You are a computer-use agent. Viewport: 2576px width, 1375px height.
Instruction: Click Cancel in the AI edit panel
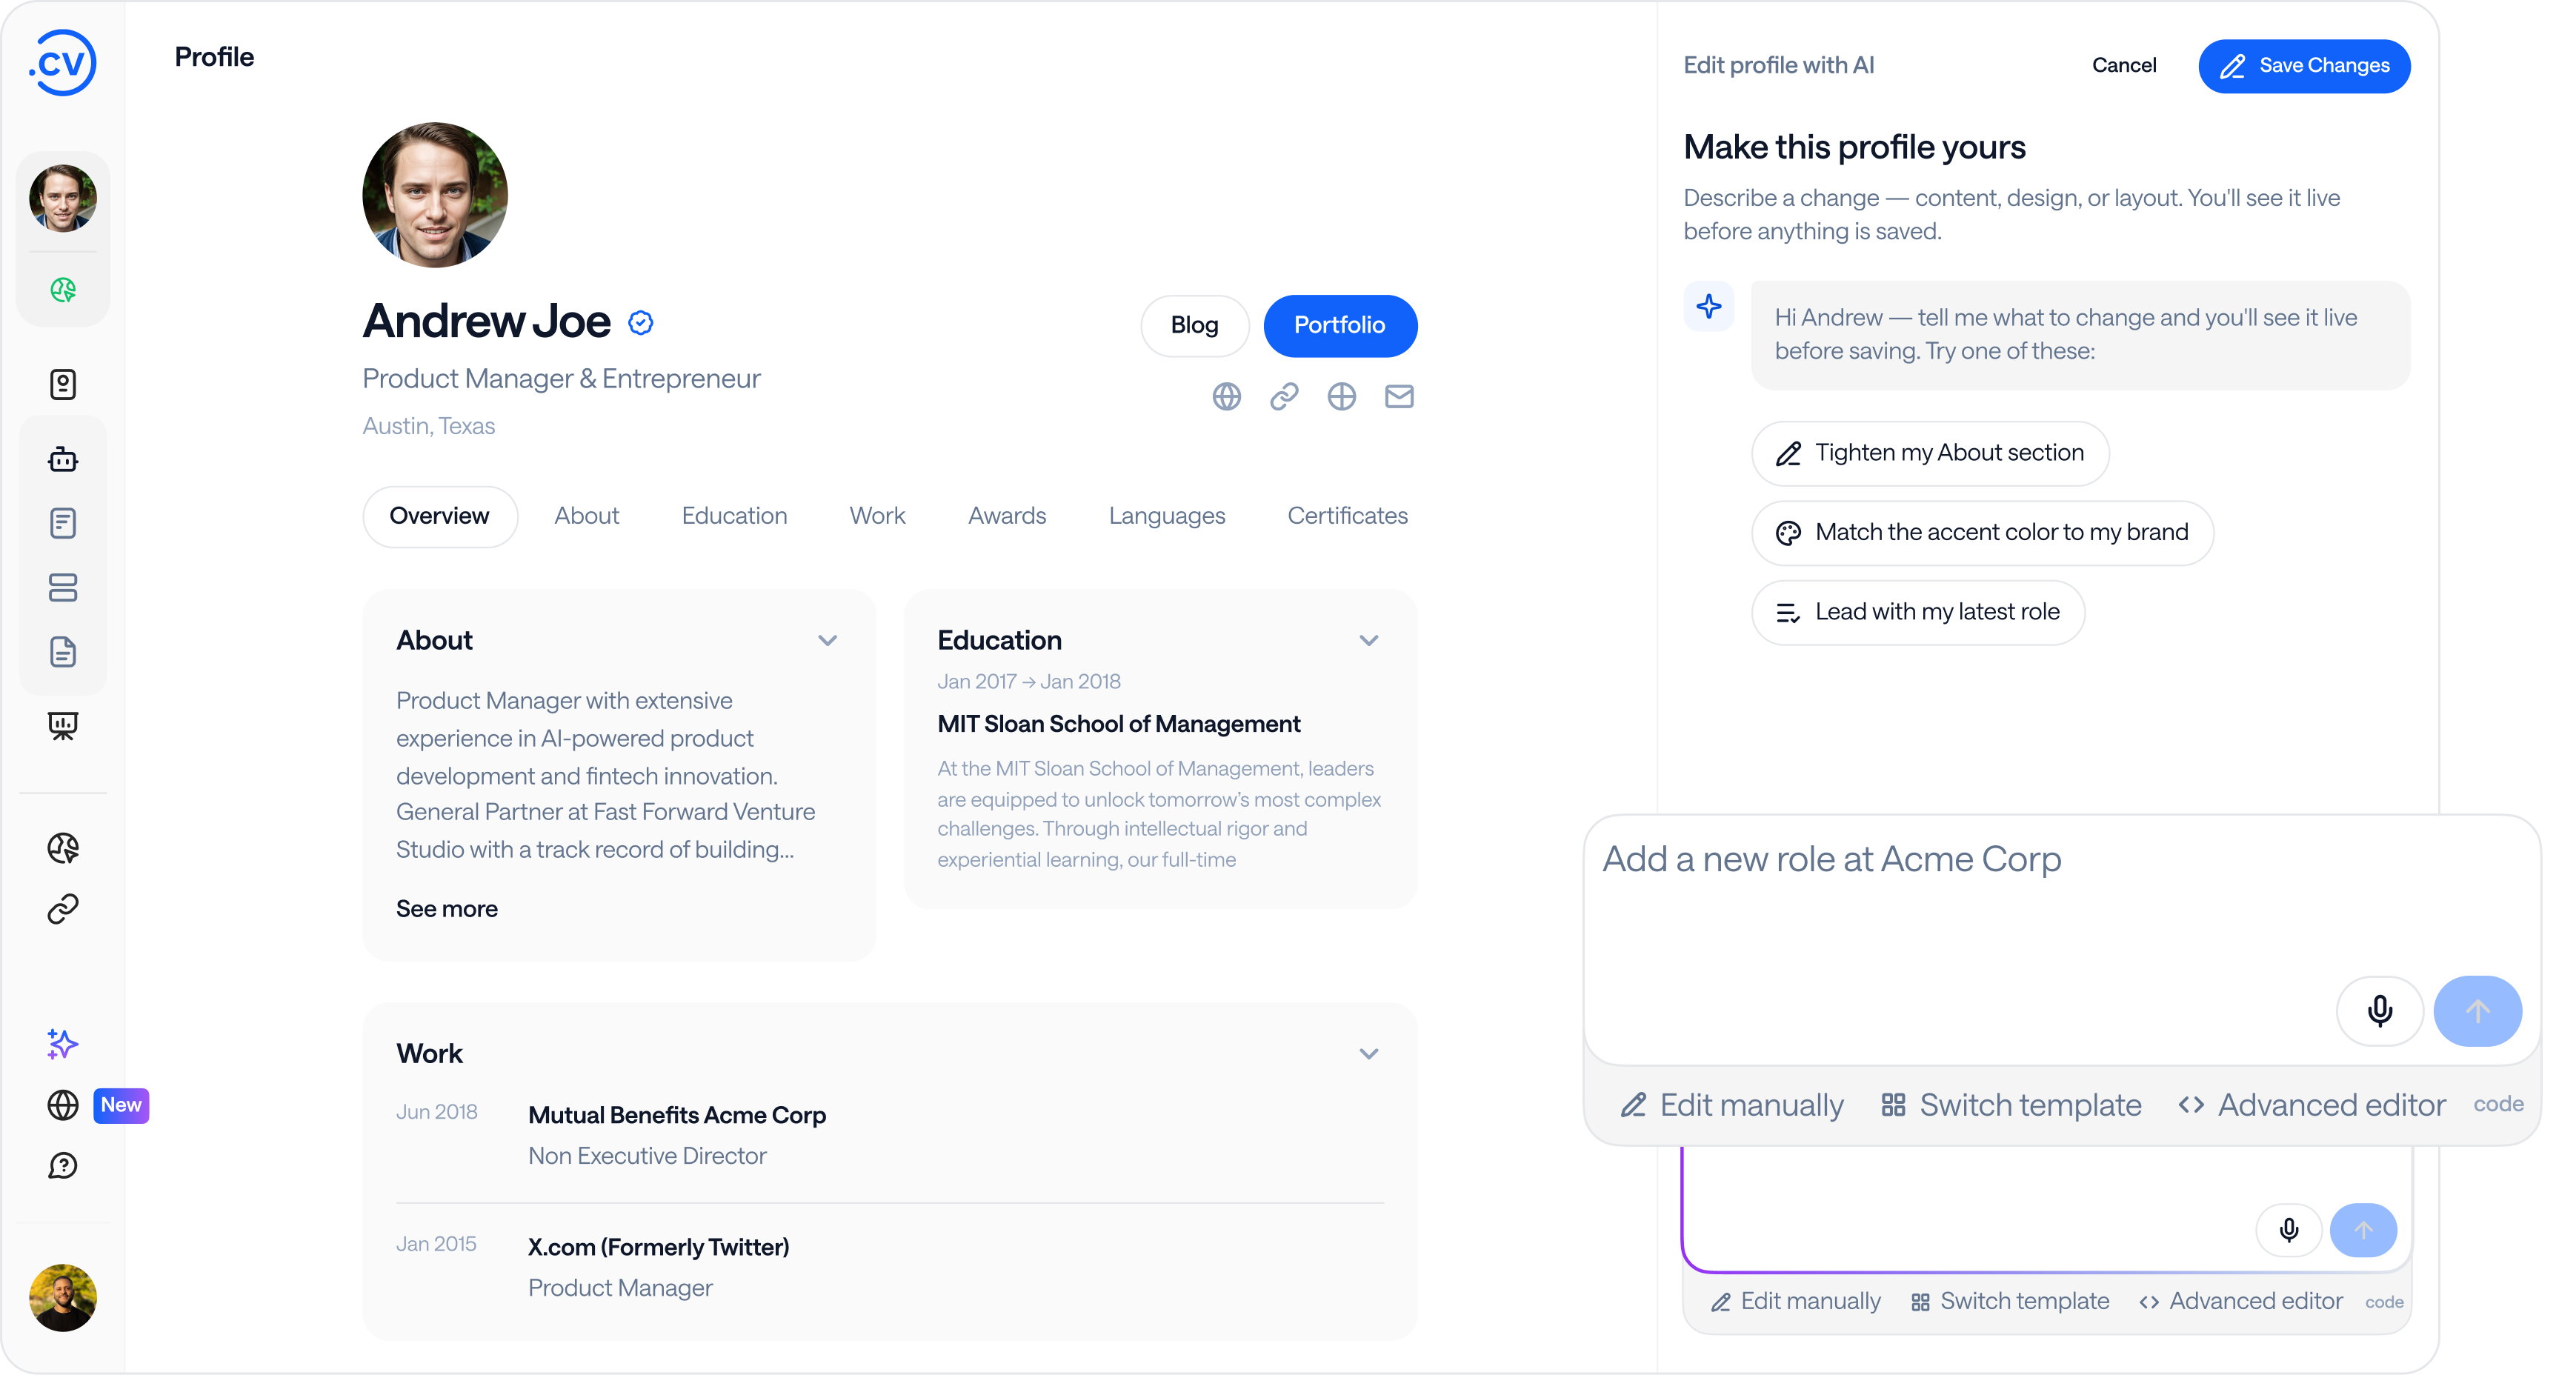point(2124,65)
